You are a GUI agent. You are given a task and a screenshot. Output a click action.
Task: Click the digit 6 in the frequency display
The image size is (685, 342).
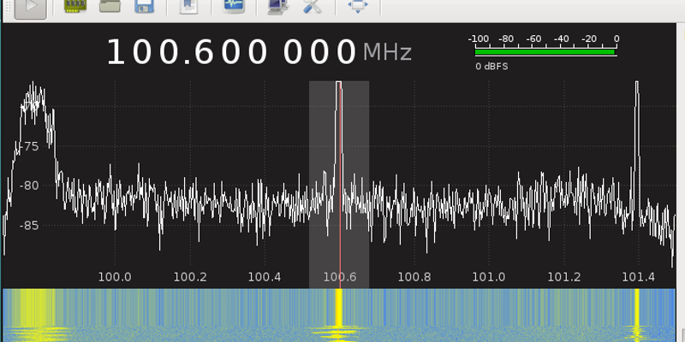[x=203, y=52]
